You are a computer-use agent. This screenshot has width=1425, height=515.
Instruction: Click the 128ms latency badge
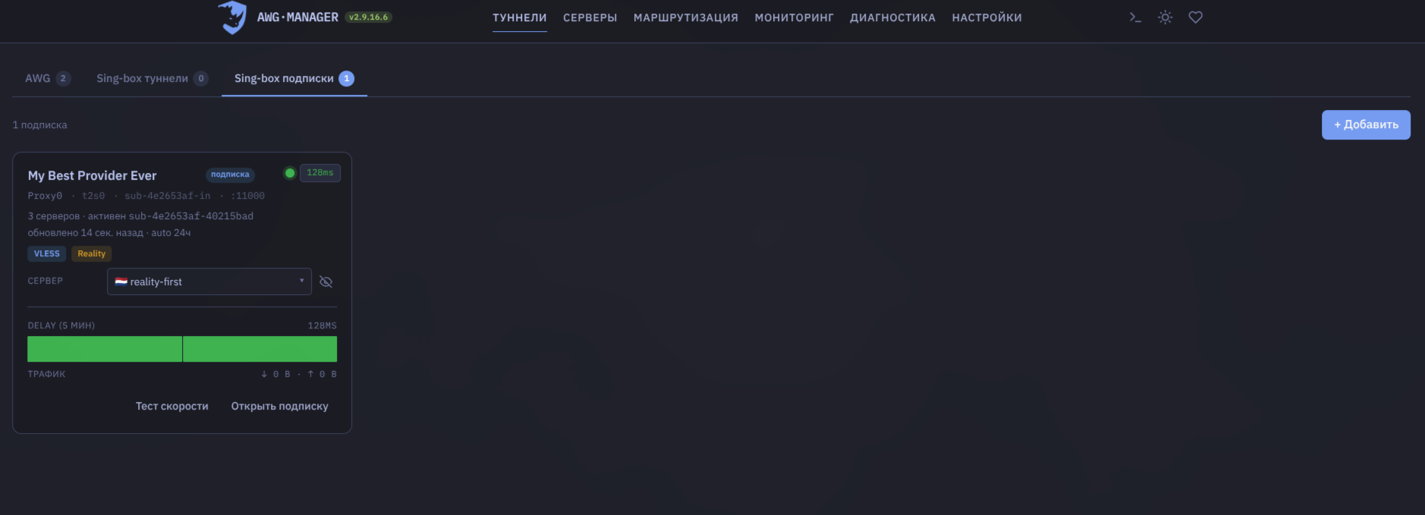point(320,173)
